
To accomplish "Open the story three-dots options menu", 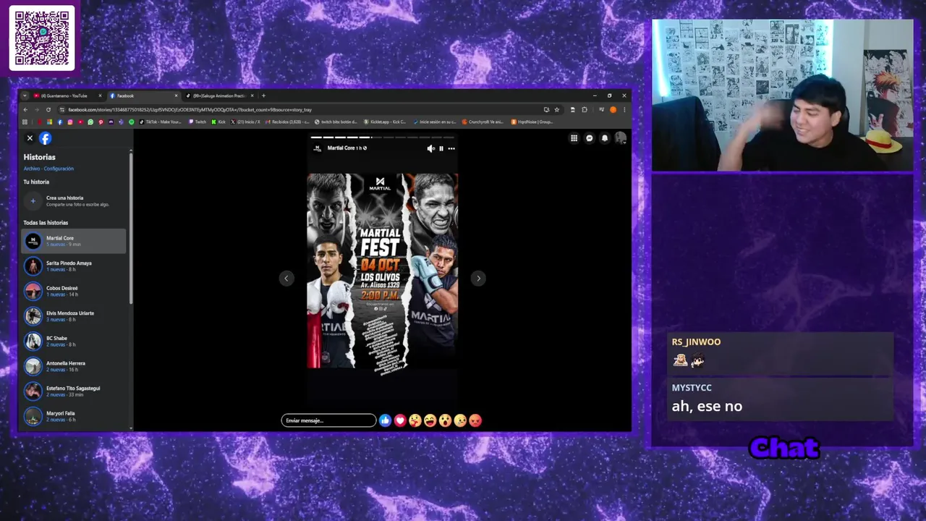I will pyautogui.click(x=451, y=148).
